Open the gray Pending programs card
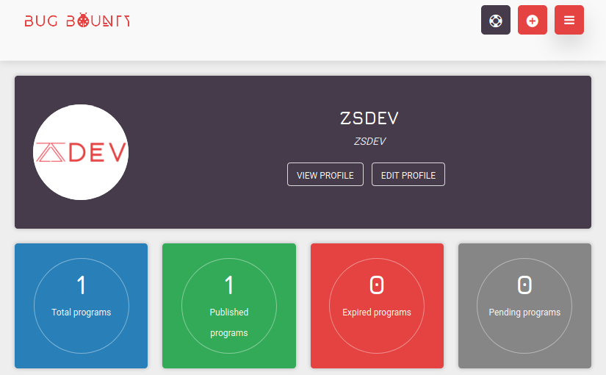This screenshot has width=606, height=375. (524, 306)
